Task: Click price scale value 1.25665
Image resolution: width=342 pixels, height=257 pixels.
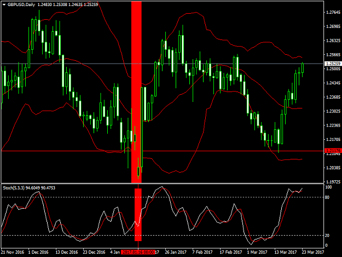Action: [333, 55]
